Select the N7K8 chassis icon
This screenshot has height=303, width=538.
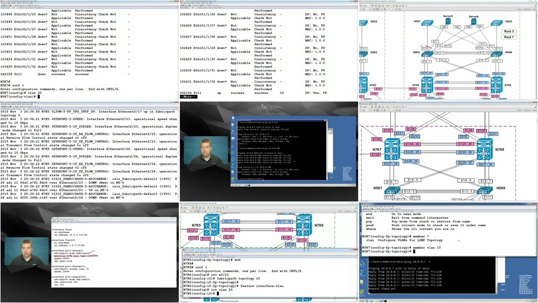coord(485,149)
